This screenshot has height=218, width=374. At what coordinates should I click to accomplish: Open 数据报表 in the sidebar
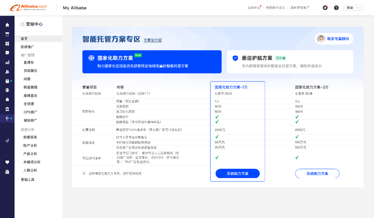[30, 137]
